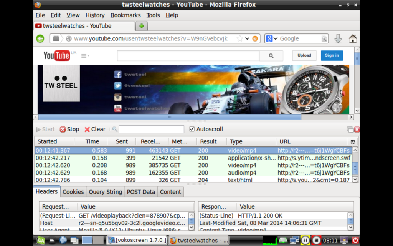Open the Bookmarks menu
The image size is (393, 246).
(x=125, y=15)
